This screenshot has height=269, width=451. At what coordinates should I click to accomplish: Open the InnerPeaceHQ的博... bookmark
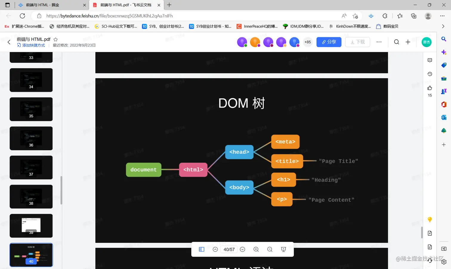[257, 26]
